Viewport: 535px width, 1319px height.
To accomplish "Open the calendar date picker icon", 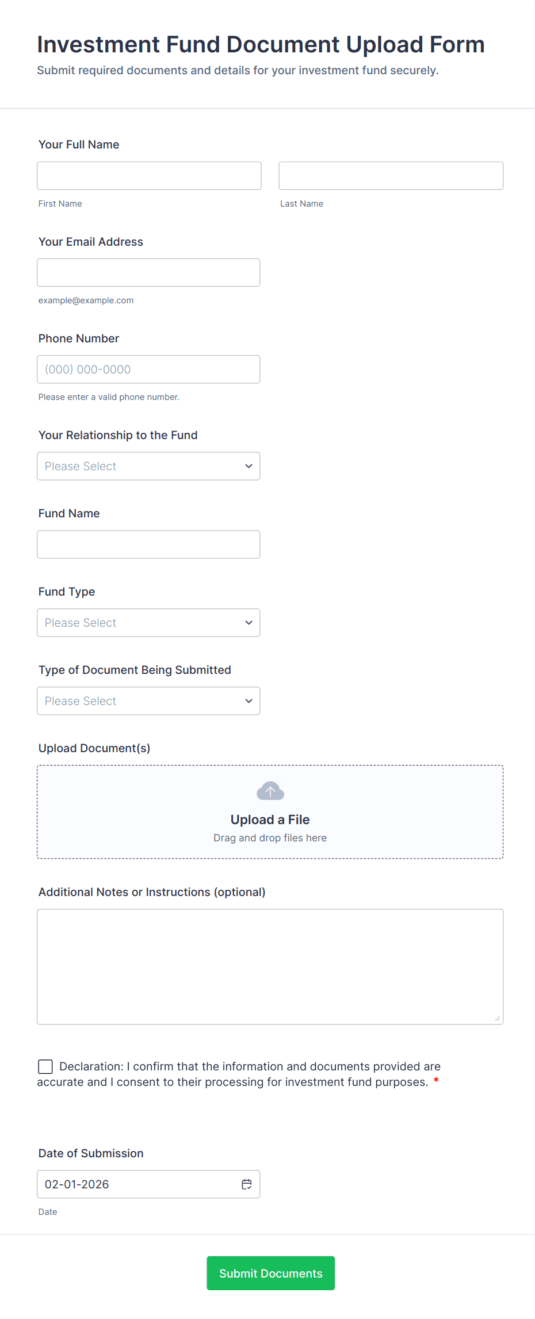I will (x=247, y=1184).
